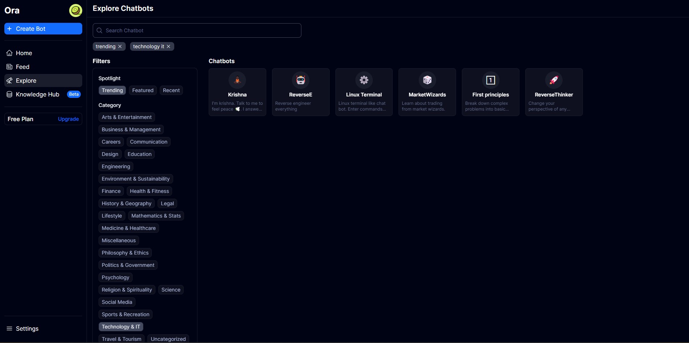Screen dimensions: 689x343
Task: Click the First principles number-one icon
Action: [x=490, y=80]
